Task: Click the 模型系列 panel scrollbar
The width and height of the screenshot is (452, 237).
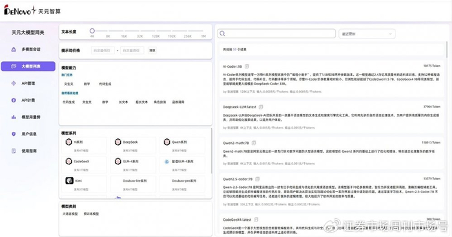Action: pyautogui.click(x=212, y=151)
